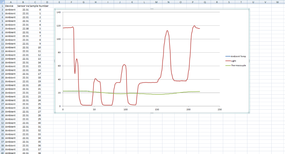
Task: Click the chart's top center resize handle
Action: [152, 9]
